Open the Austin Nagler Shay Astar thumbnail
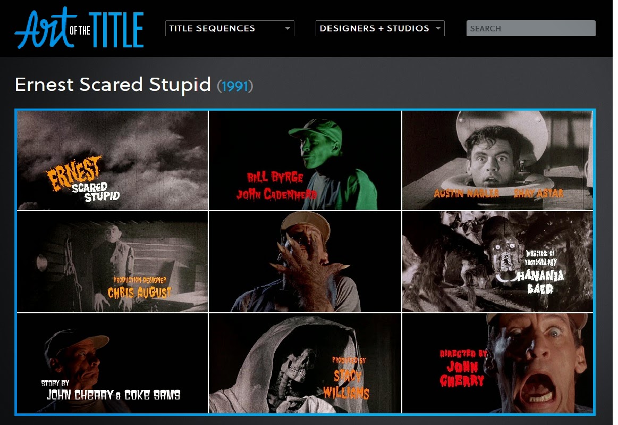 pos(497,160)
